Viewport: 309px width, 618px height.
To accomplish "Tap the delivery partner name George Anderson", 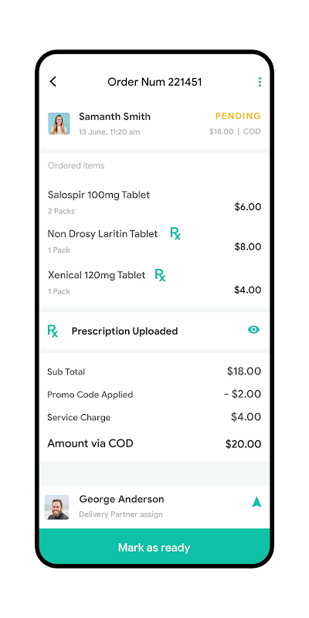I will click(121, 499).
